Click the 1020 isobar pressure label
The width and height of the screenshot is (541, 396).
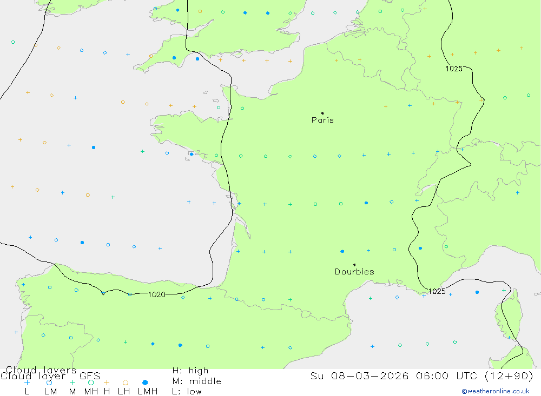pos(157,294)
